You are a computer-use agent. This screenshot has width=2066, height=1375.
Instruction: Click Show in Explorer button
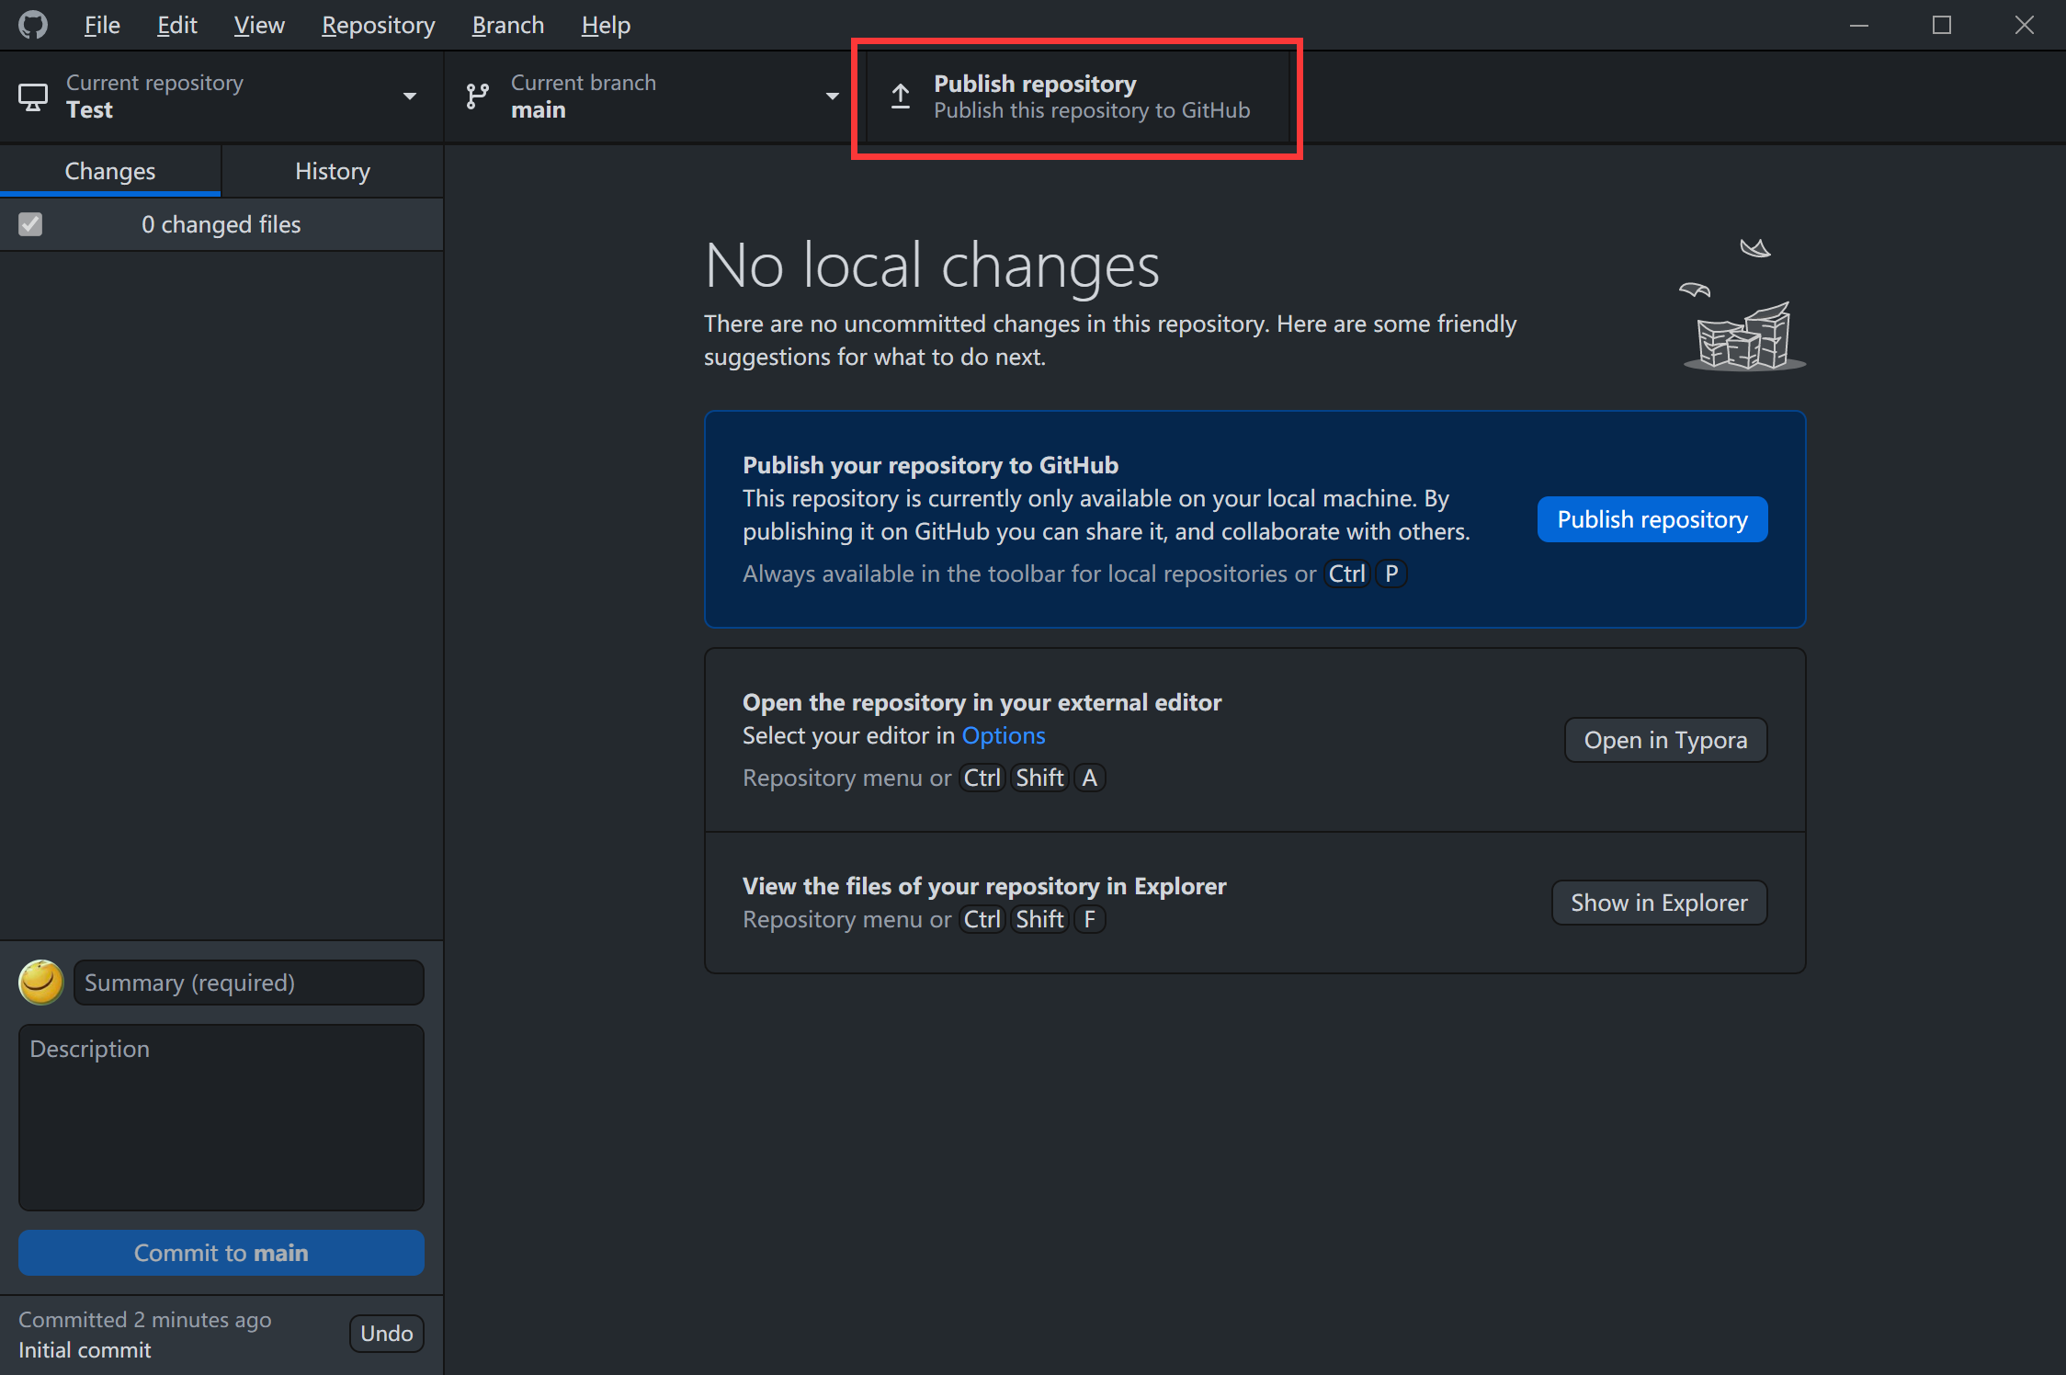tap(1658, 903)
